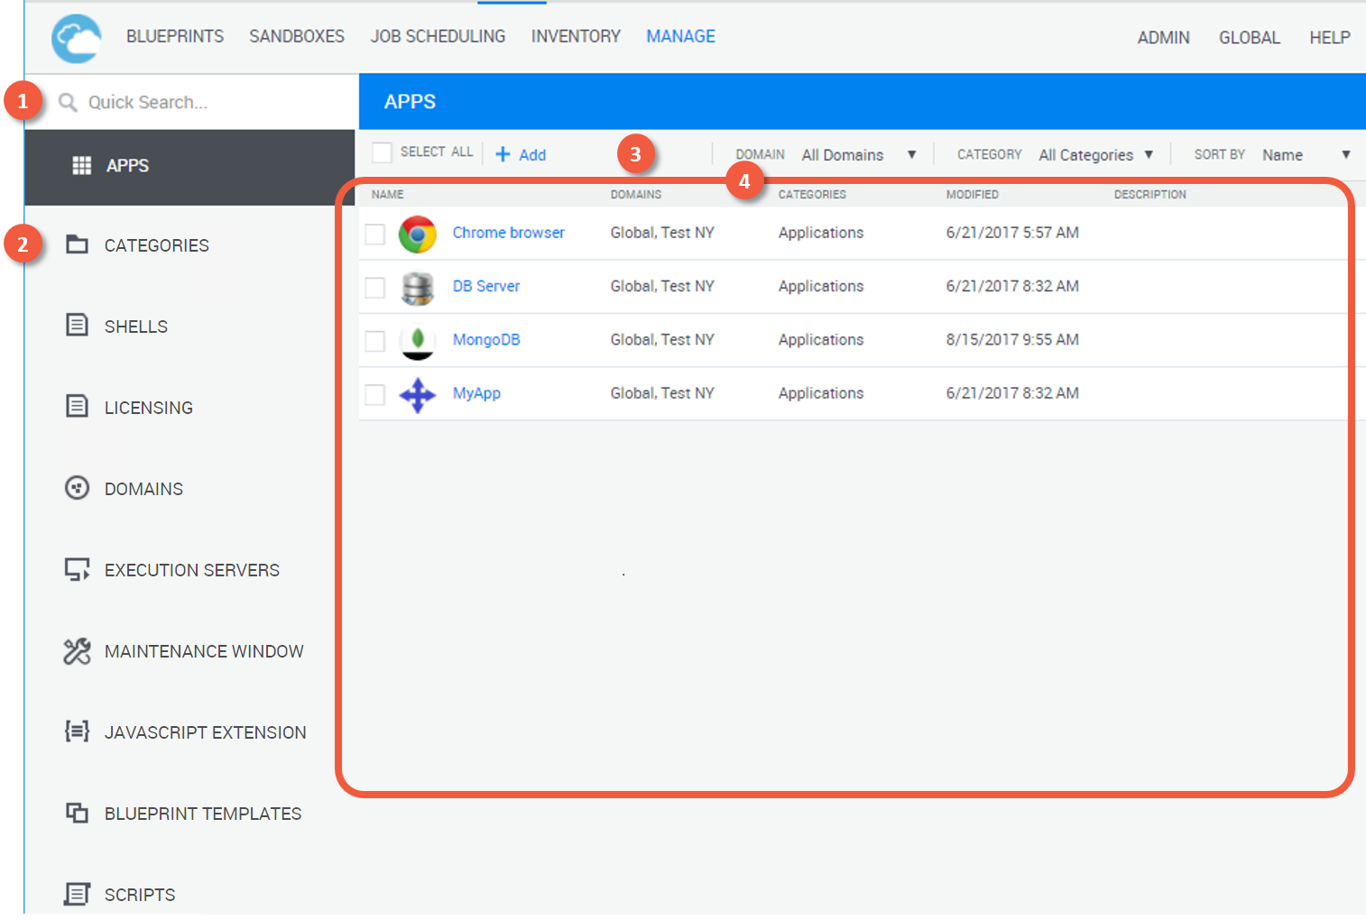Click the Domains circle icon
The image size is (1366, 920).
click(x=78, y=488)
